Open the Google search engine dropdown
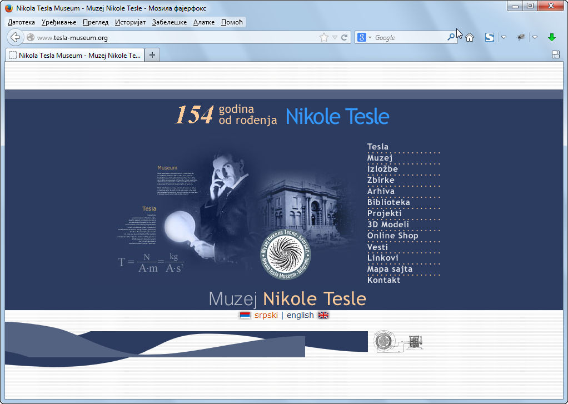This screenshot has width=568, height=404. coord(365,37)
